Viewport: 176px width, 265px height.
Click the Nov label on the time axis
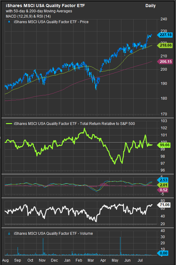[42, 260]
